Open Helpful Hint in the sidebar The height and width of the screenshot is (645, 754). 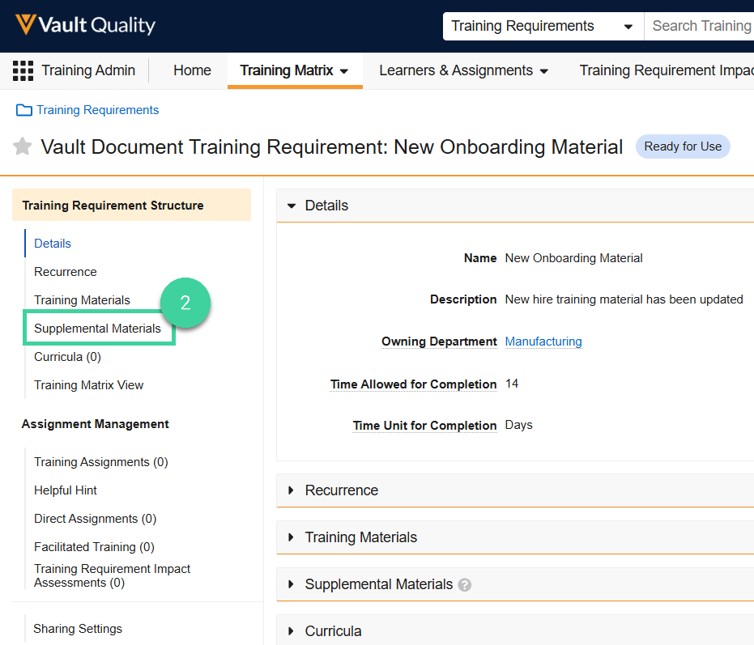[66, 490]
